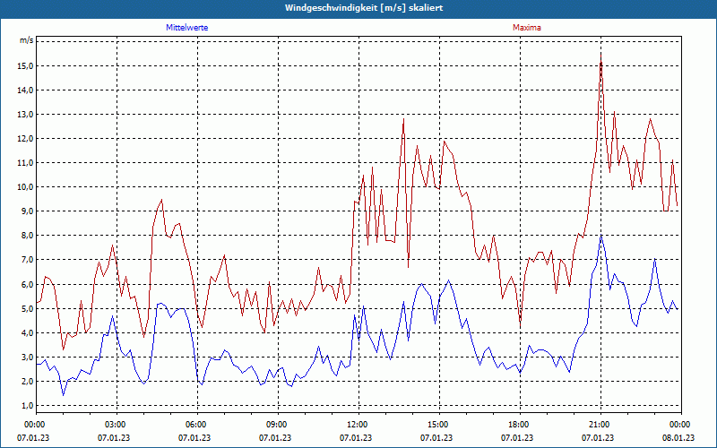The width and height of the screenshot is (717, 448).
Task: Click the 2,0 y-axis value
Action: tap(27, 382)
